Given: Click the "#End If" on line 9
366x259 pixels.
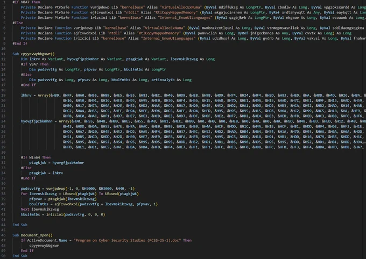Looking at the screenshot, I should click(x=20, y=44).
